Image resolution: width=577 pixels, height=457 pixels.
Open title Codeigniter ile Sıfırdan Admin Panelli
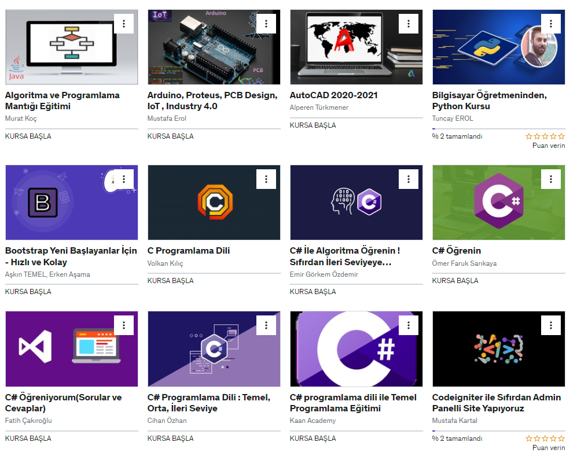(497, 403)
